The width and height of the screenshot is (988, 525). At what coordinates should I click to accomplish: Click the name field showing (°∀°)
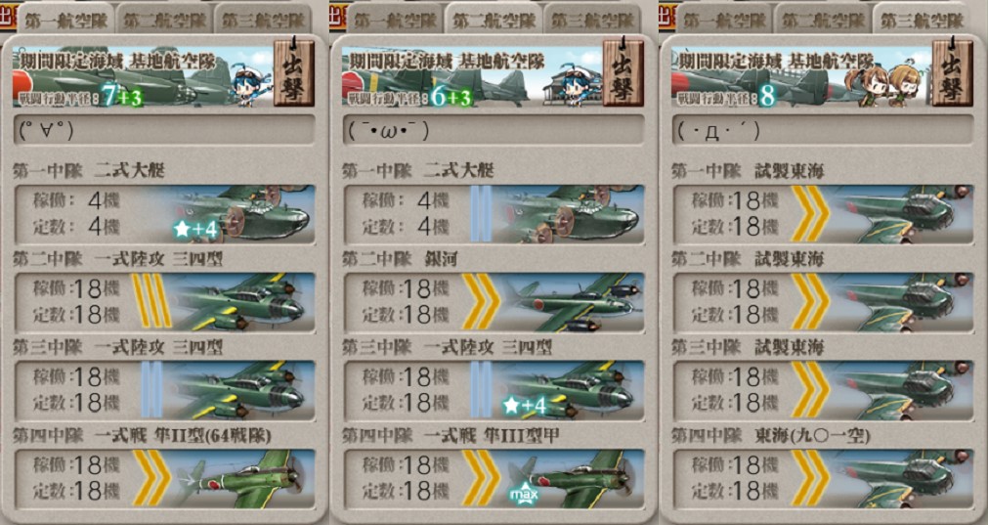164,130
